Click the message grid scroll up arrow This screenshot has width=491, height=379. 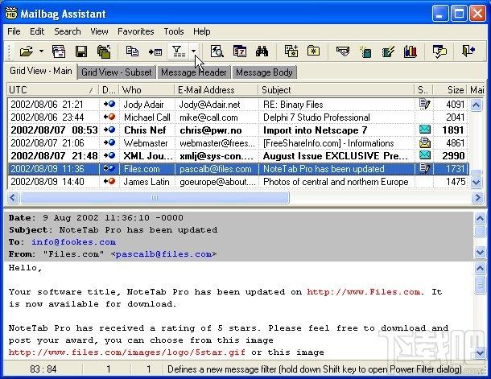[477, 105]
